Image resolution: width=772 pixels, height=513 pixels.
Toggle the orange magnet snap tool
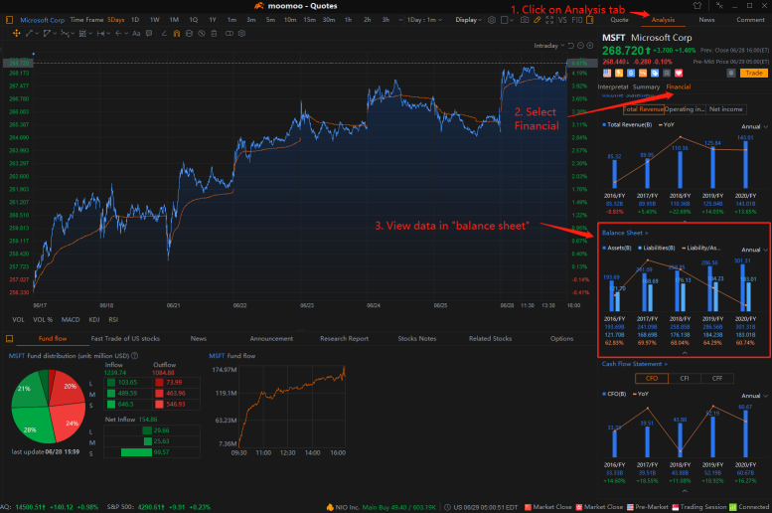tap(176, 34)
